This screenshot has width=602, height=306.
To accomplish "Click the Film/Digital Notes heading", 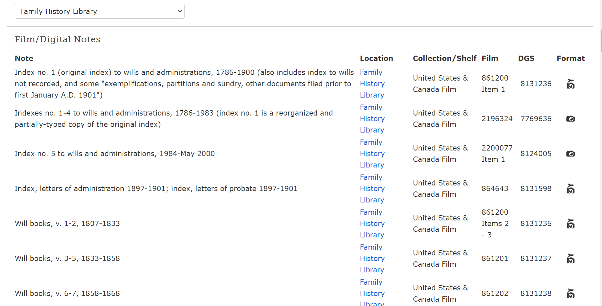I will pos(57,39).
